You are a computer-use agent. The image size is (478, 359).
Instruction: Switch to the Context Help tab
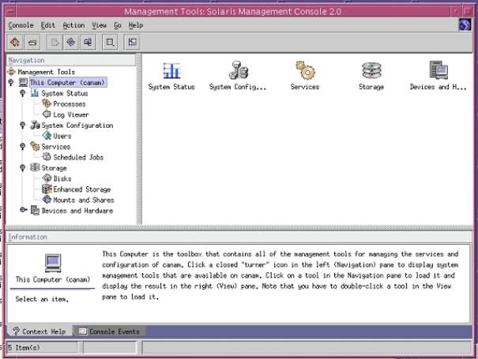(x=40, y=331)
